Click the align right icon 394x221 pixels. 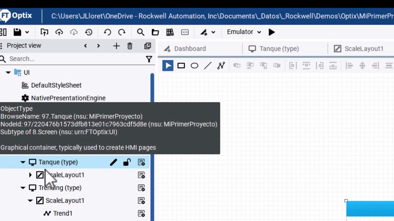point(375,66)
